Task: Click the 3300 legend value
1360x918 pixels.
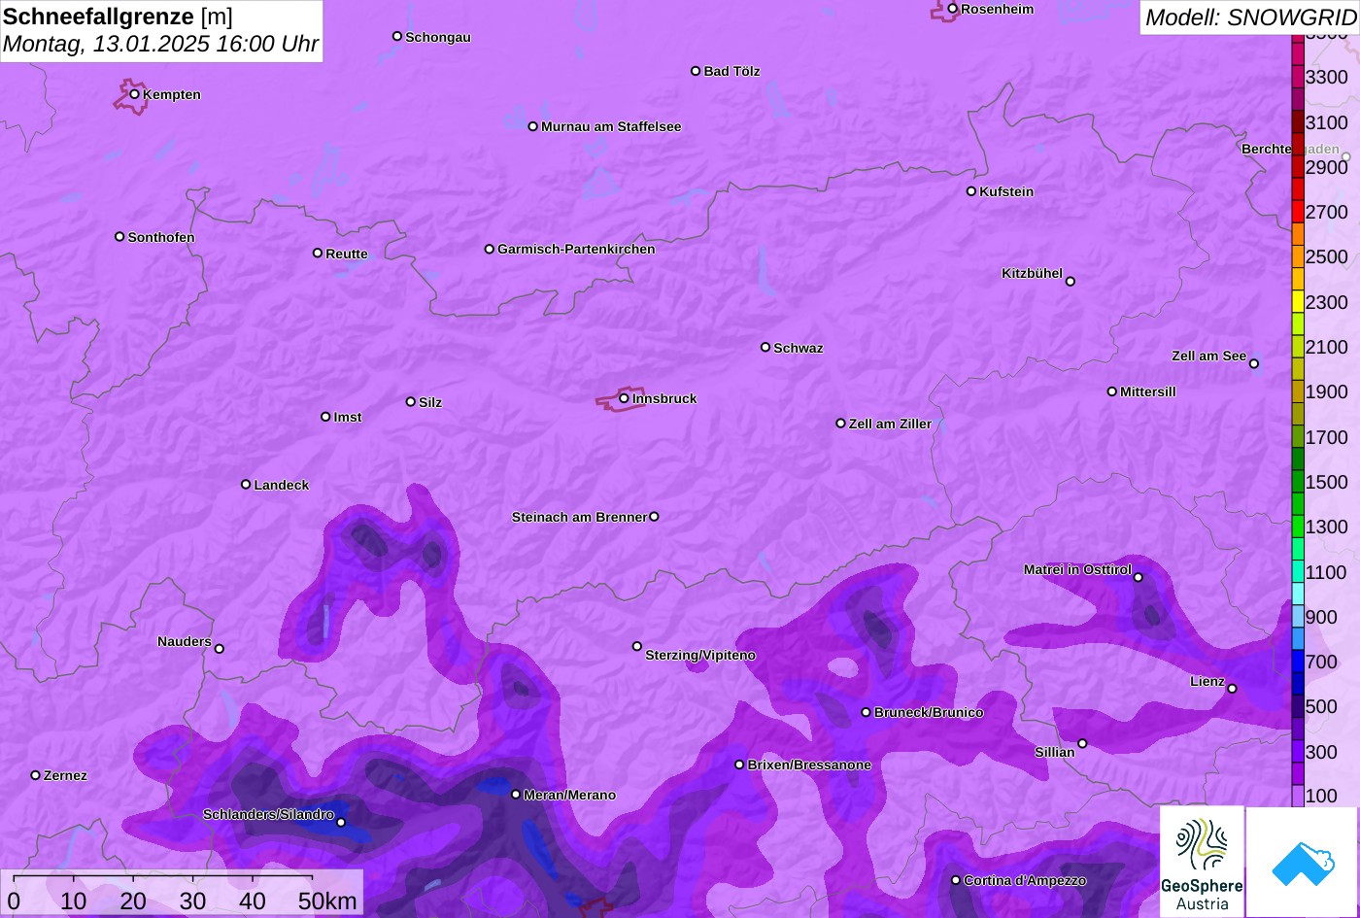Action: (x=1327, y=77)
